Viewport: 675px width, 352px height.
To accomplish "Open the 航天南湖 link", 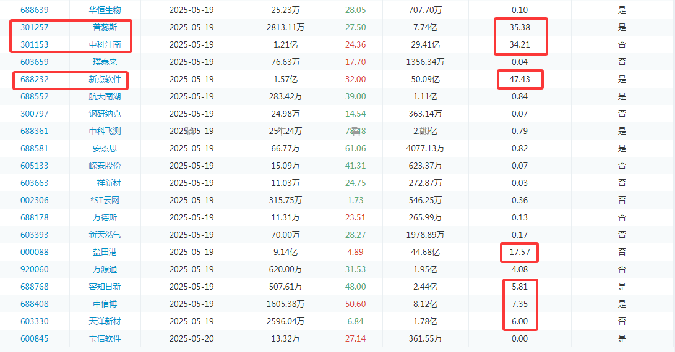I will tap(105, 96).
